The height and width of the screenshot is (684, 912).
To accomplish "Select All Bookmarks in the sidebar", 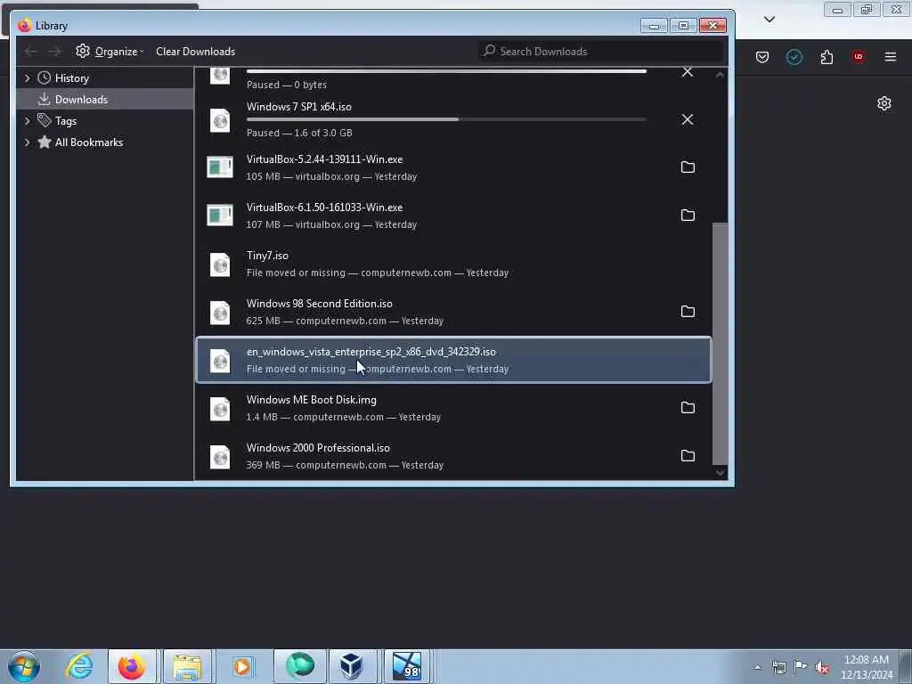I will tap(88, 142).
